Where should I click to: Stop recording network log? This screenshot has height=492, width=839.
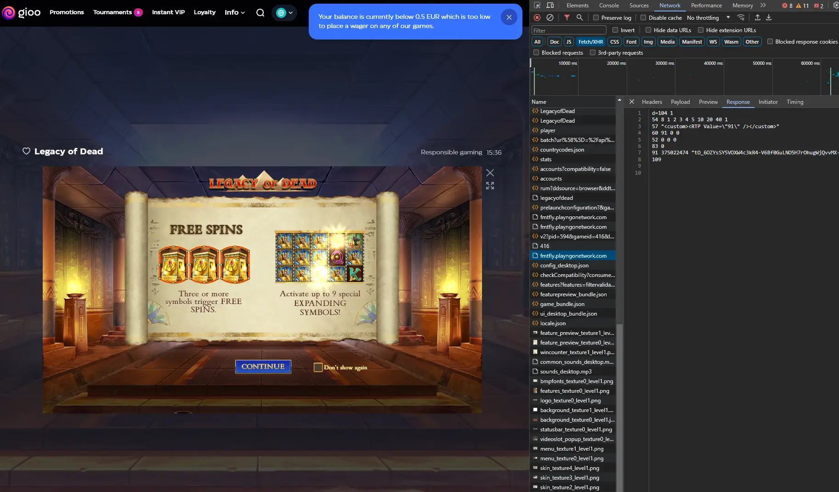pos(537,17)
